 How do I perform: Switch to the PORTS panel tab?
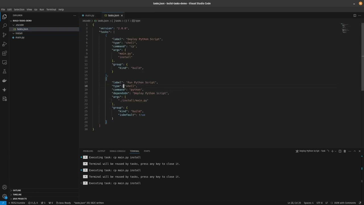[x=147, y=151]
